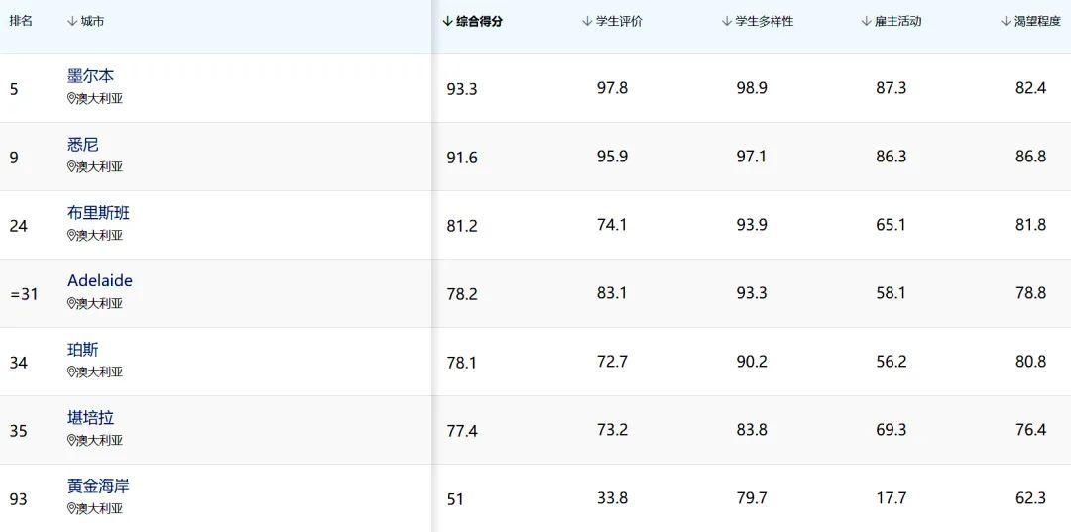1071x532 pixels.
Task: Click sort arrow icon beside 城市 header
Action: 71,21
